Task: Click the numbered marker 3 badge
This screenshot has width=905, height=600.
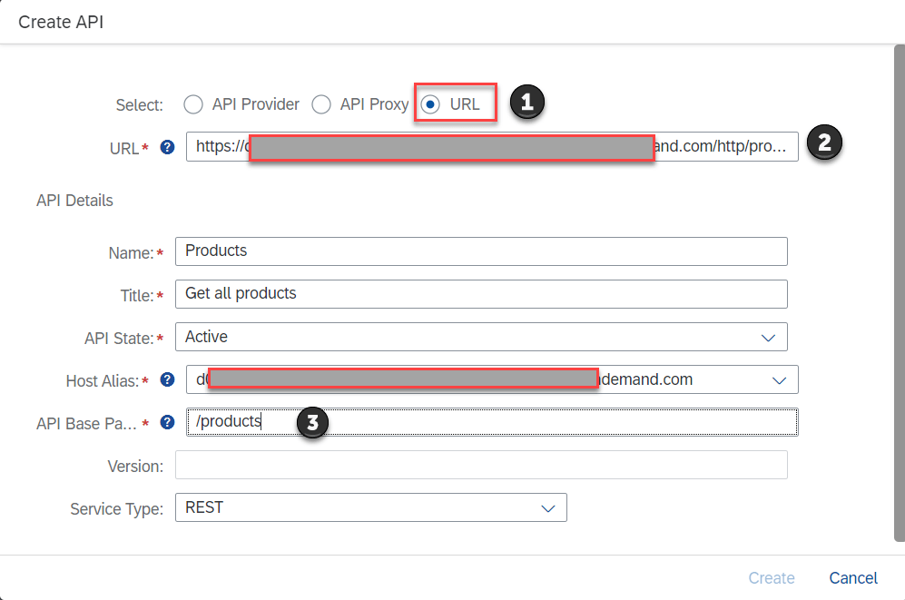Action: [x=312, y=422]
